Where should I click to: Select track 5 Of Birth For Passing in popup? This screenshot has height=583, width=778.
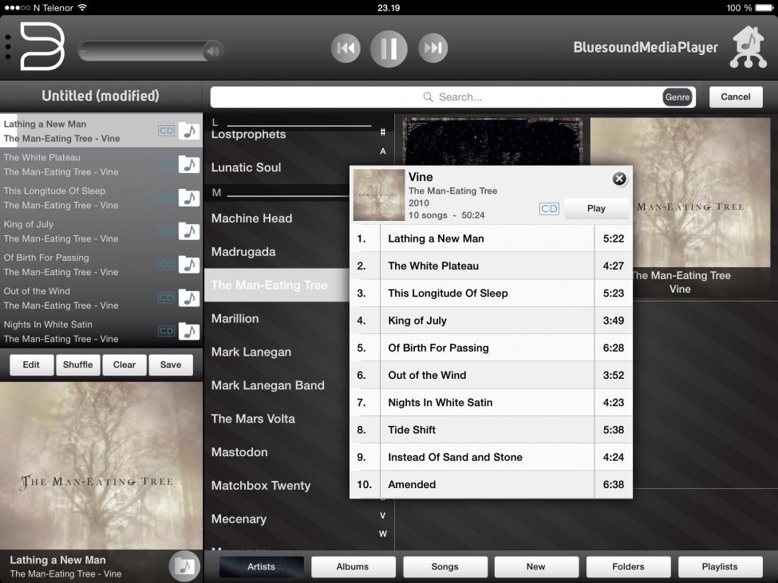pyautogui.click(x=492, y=348)
